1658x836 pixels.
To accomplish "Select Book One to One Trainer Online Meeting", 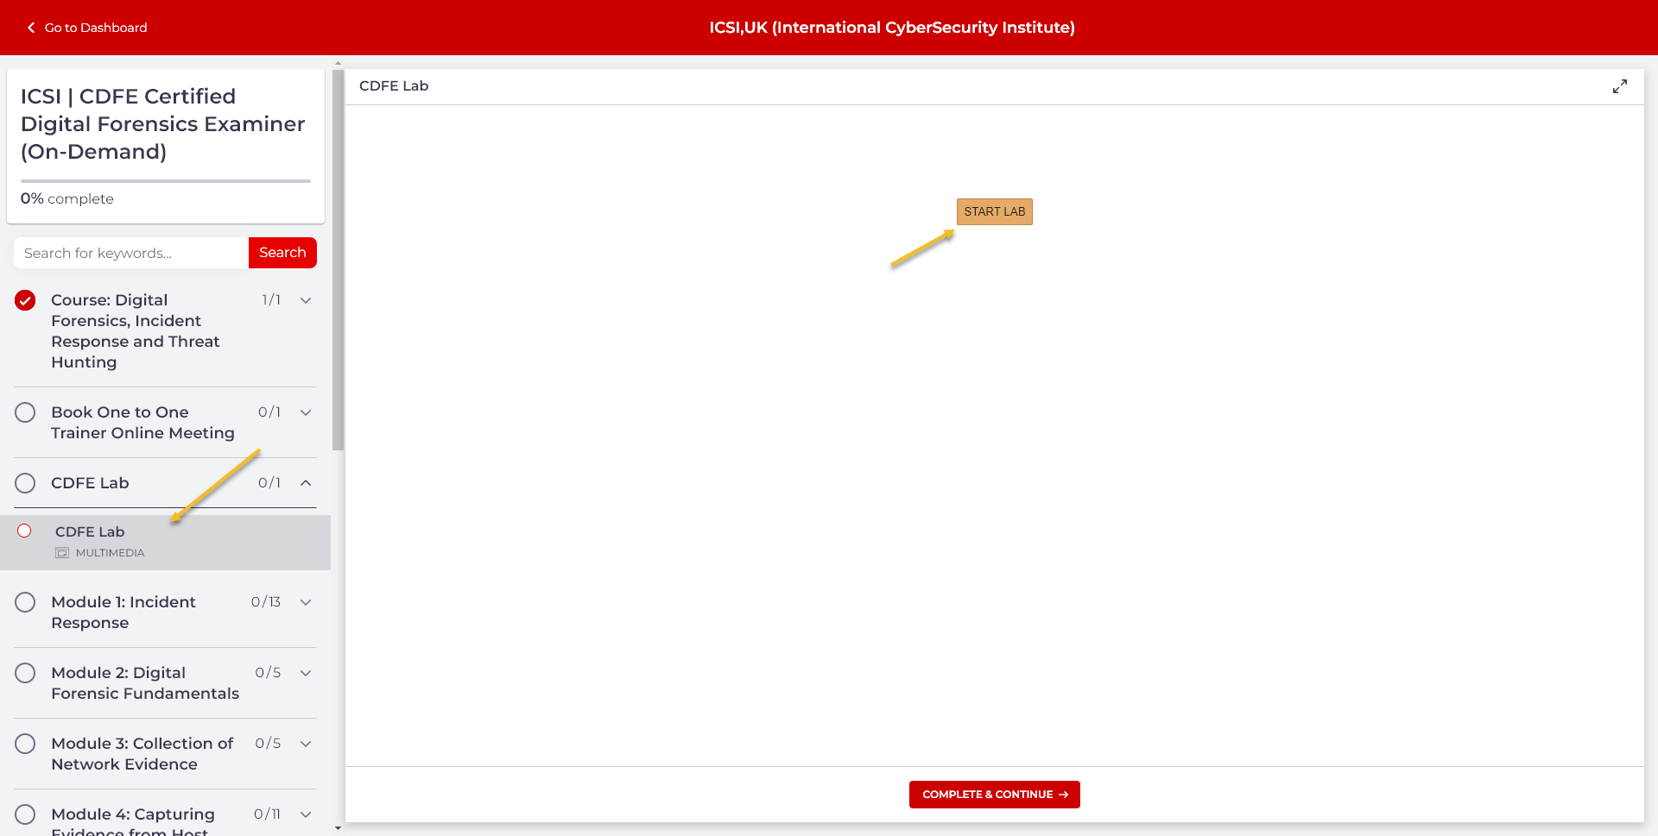I will point(142,423).
